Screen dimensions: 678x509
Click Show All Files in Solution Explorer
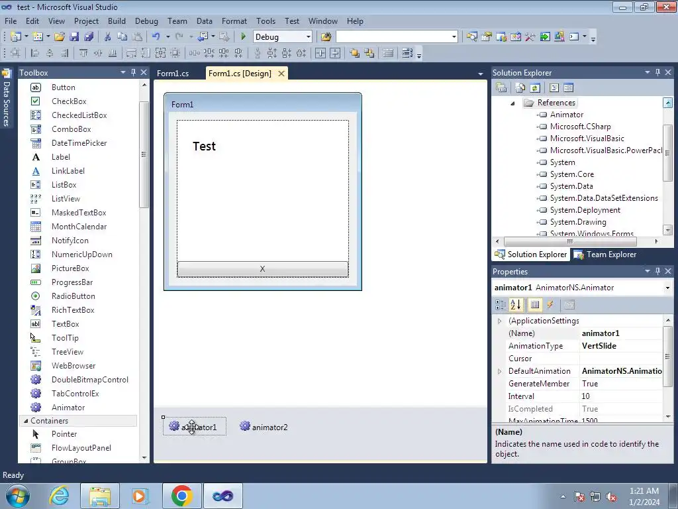point(520,88)
